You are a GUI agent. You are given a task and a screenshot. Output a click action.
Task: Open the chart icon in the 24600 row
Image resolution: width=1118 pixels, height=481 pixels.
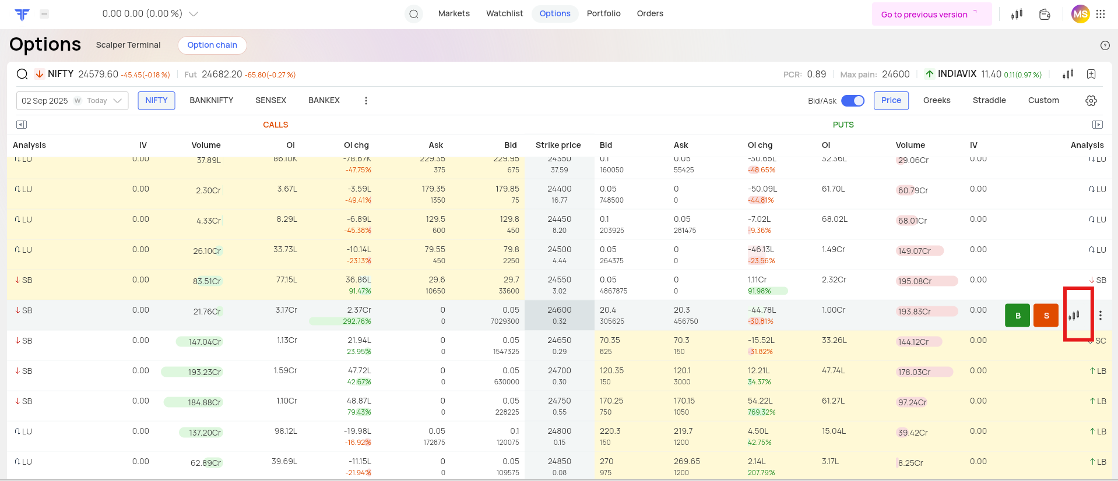(1074, 316)
